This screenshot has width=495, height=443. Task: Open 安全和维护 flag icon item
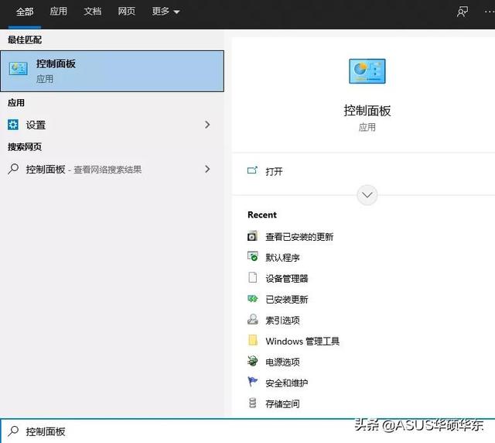tap(253, 383)
